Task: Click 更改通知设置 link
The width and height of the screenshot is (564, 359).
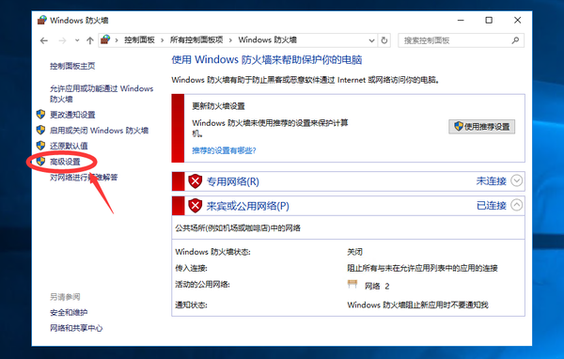Action: (72, 115)
